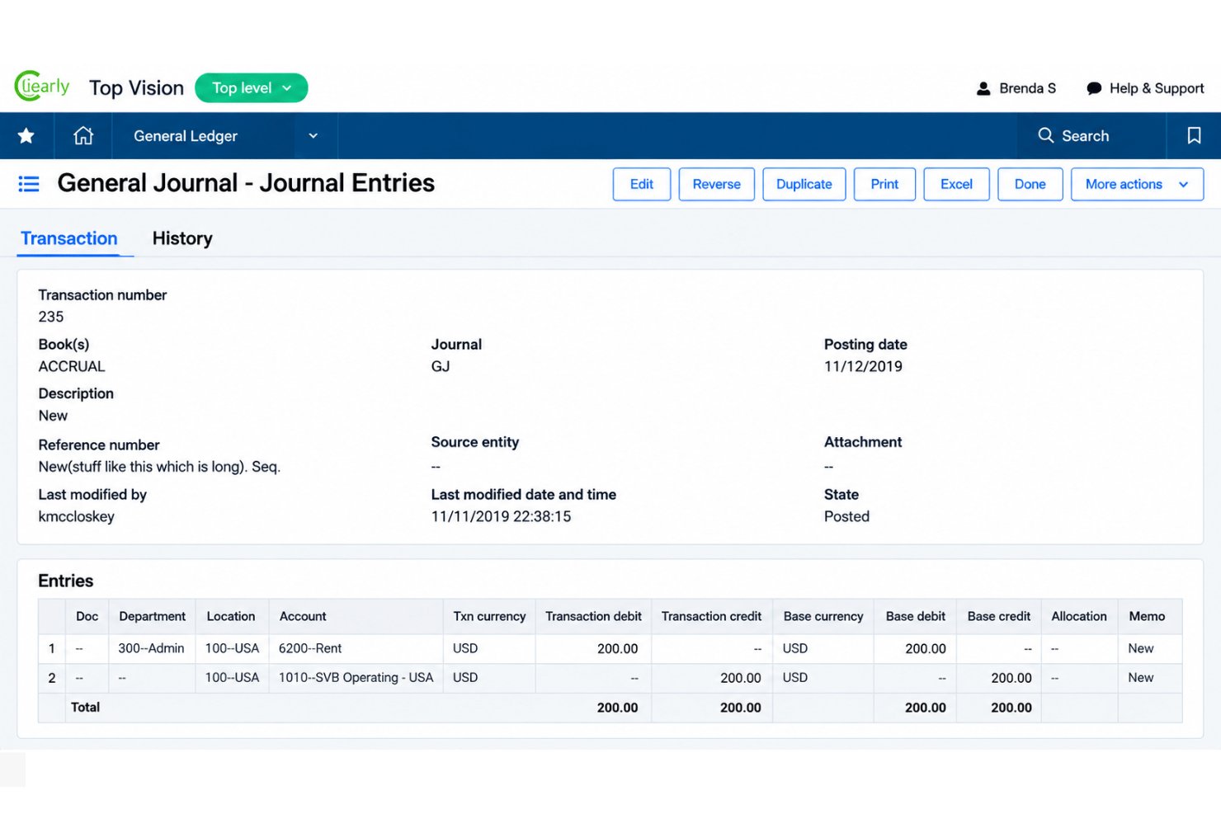
Task: Open the list menu icon beside the title
Action: coord(29,183)
